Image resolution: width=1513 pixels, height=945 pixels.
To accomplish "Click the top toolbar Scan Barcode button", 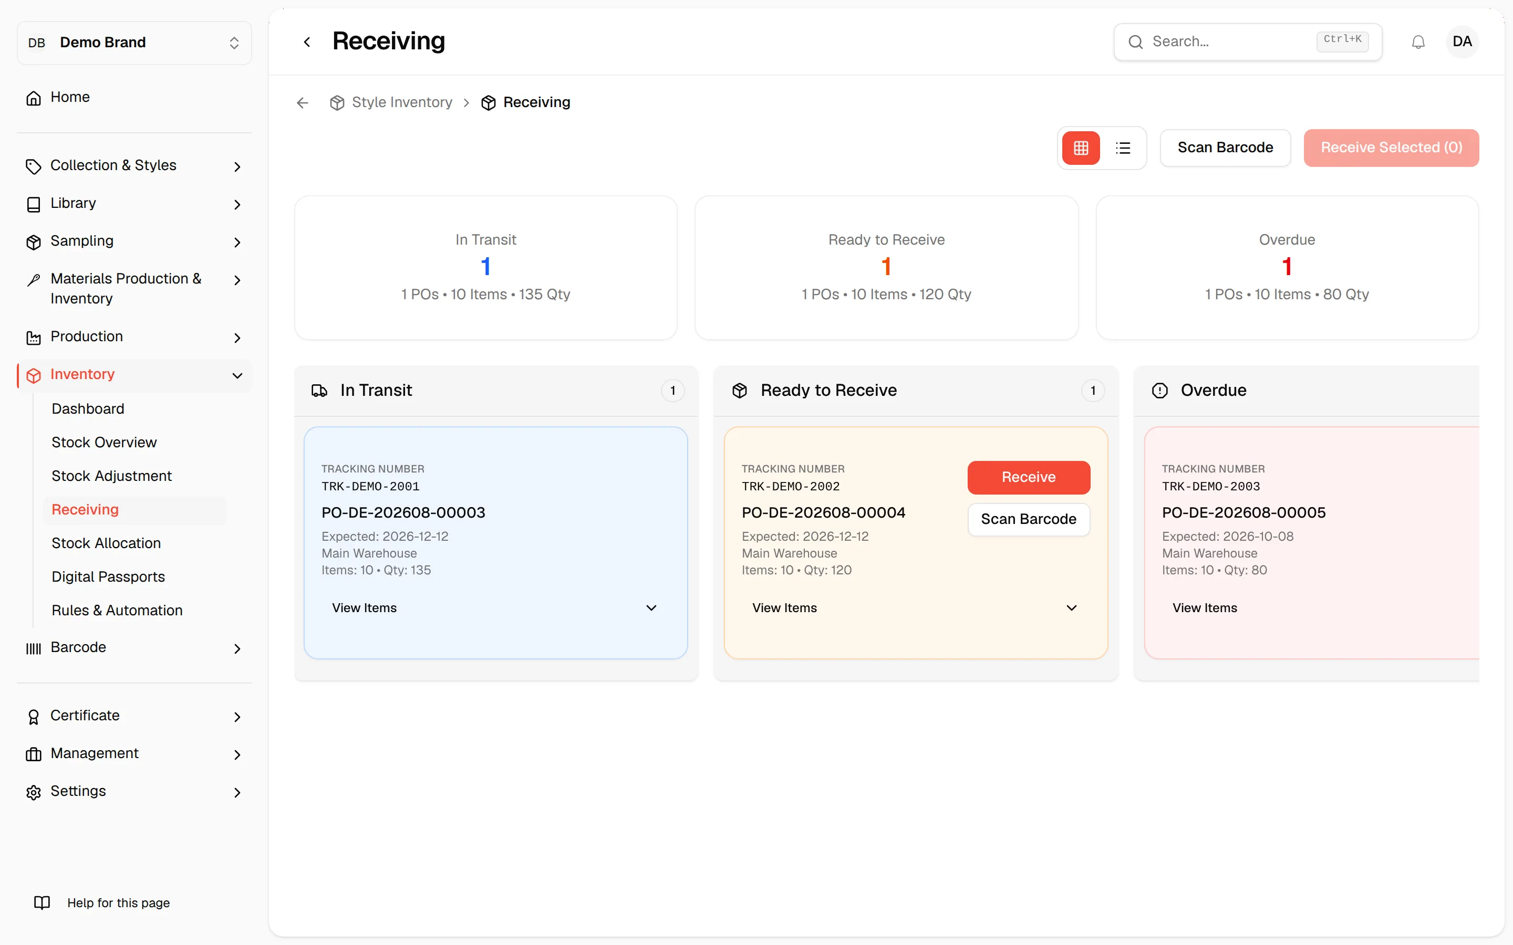I will 1225,148.
